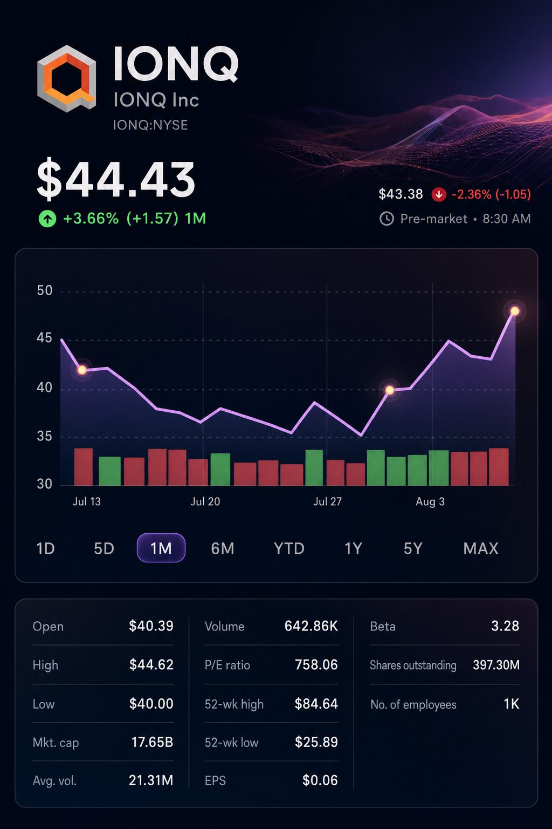The width and height of the screenshot is (552, 829).
Task: Click the No. of employees value 1K
Action: point(511,704)
